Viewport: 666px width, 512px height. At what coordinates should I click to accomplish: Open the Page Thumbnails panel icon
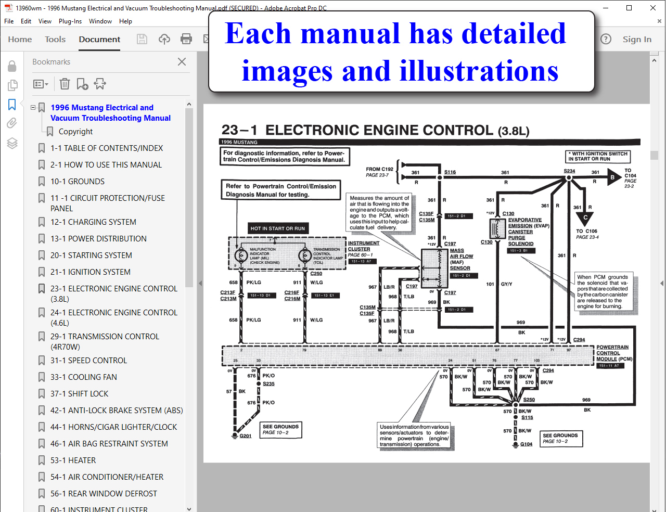12,85
